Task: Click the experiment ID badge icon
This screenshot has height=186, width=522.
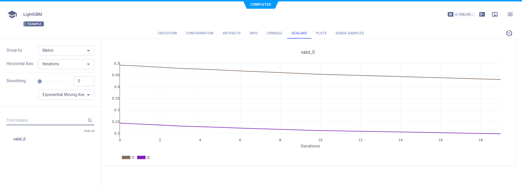Action: tap(450, 14)
